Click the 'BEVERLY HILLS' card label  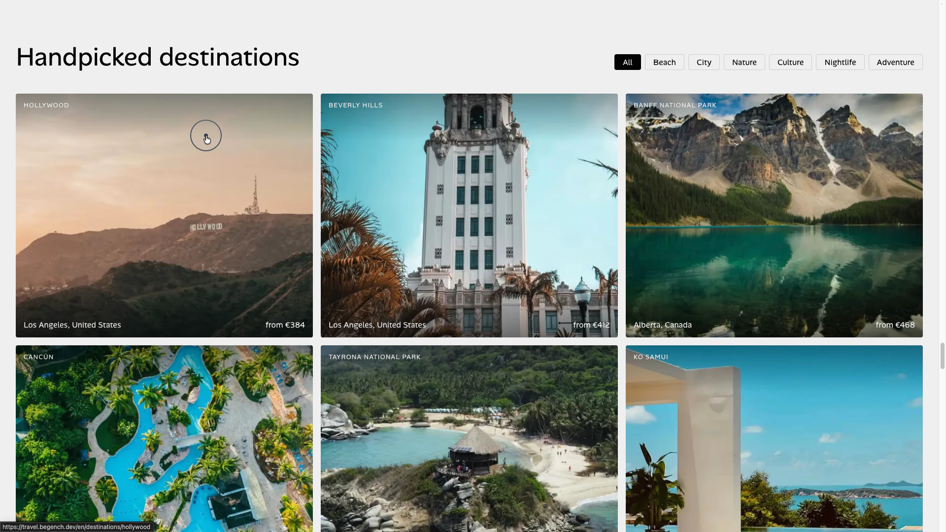tap(355, 105)
